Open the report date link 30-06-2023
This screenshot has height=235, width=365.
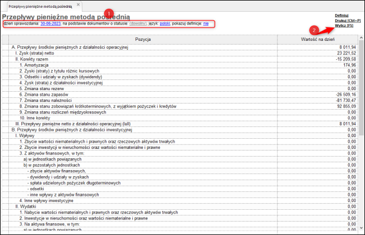tap(50, 23)
